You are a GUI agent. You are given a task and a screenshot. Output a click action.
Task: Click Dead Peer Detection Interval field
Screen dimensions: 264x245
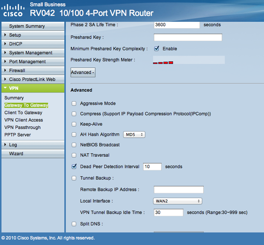pyautogui.click(x=152, y=167)
